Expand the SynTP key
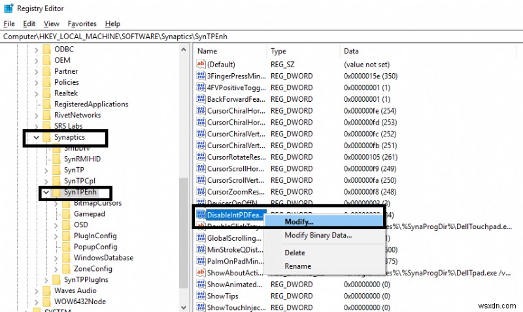523x312 pixels. pos(46,170)
